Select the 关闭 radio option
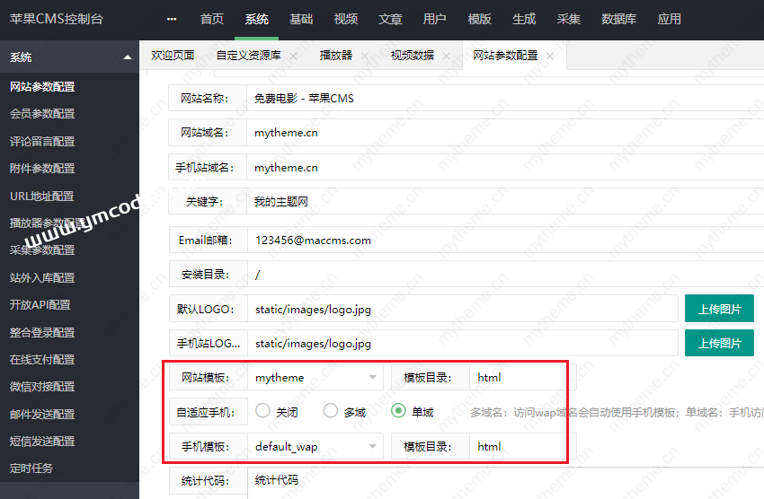 click(x=263, y=411)
